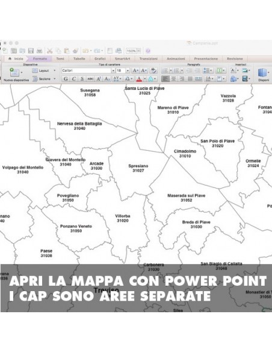This screenshot has width=272, height=352.
Task: Select the Spresiano 31027 map area
Action: click(138, 168)
